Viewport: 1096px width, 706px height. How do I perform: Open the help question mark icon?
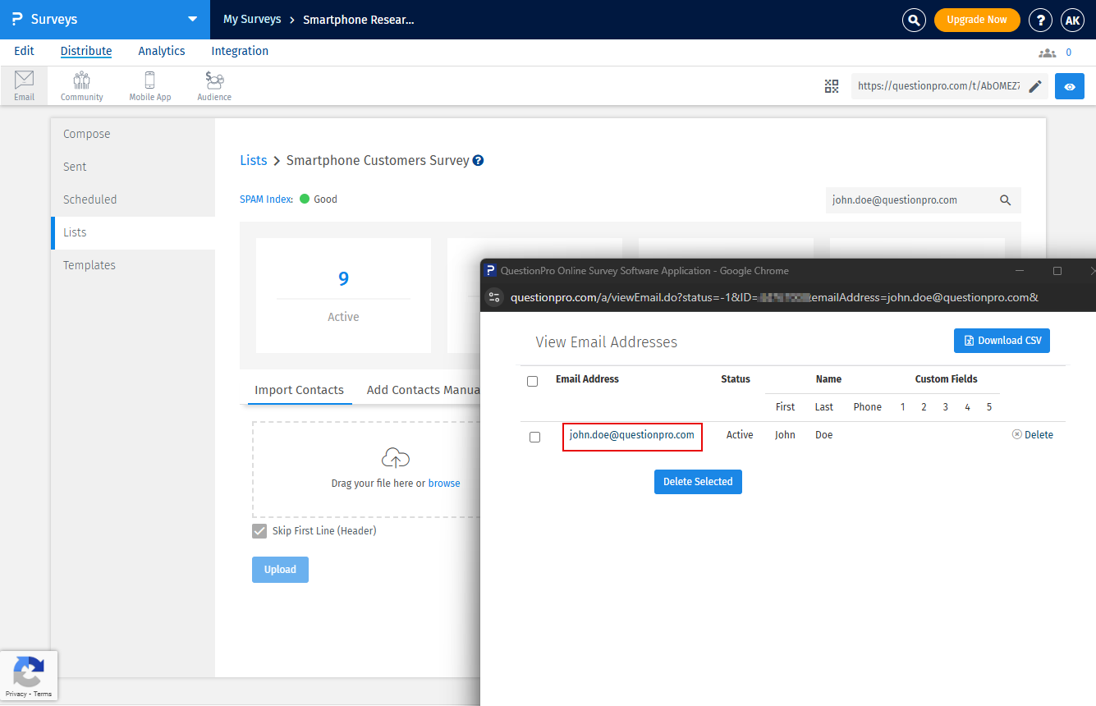coord(1040,20)
